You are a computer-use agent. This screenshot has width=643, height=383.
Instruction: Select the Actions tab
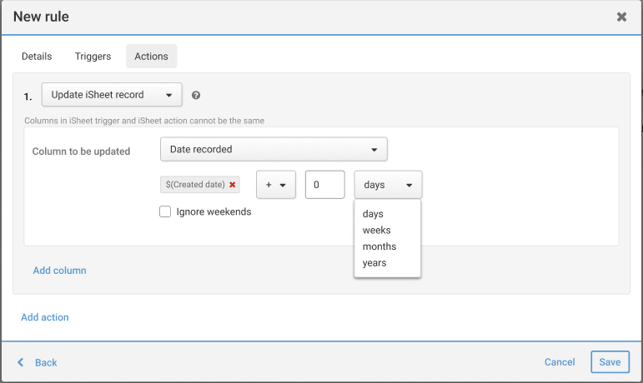point(151,57)
